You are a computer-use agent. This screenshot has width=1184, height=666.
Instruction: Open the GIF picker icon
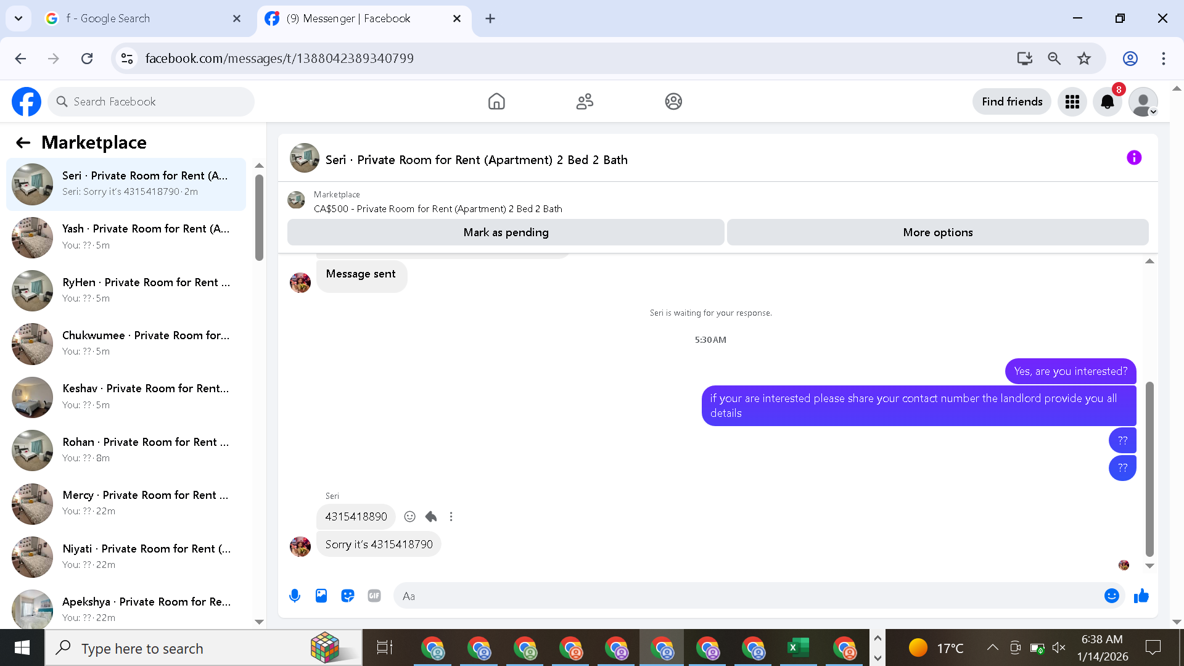(x=374, y=596)
